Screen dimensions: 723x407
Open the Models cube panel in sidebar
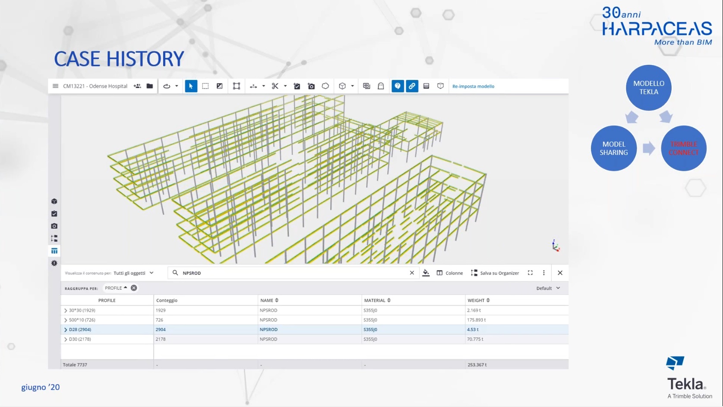(x=54, y=201)
